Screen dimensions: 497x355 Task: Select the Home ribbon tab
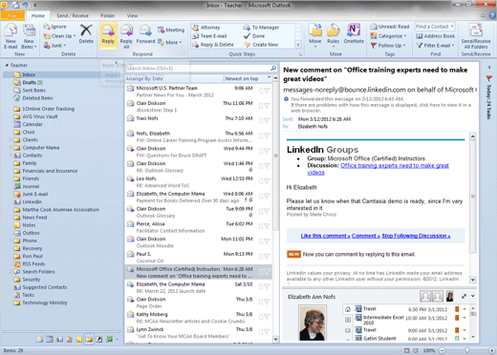point(38,15)
